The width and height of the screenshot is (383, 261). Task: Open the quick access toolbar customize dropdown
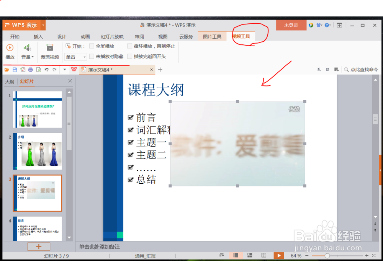[65, 69]
